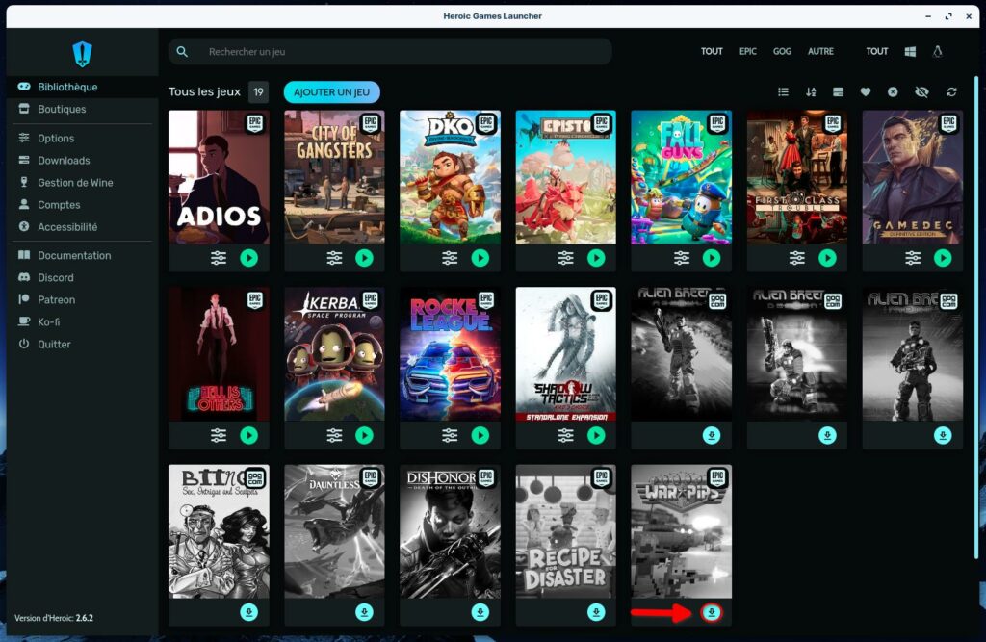Open the Boutiques section
Image resolution: width=986 pixels, height=642 pixels.
click(62, 109)
